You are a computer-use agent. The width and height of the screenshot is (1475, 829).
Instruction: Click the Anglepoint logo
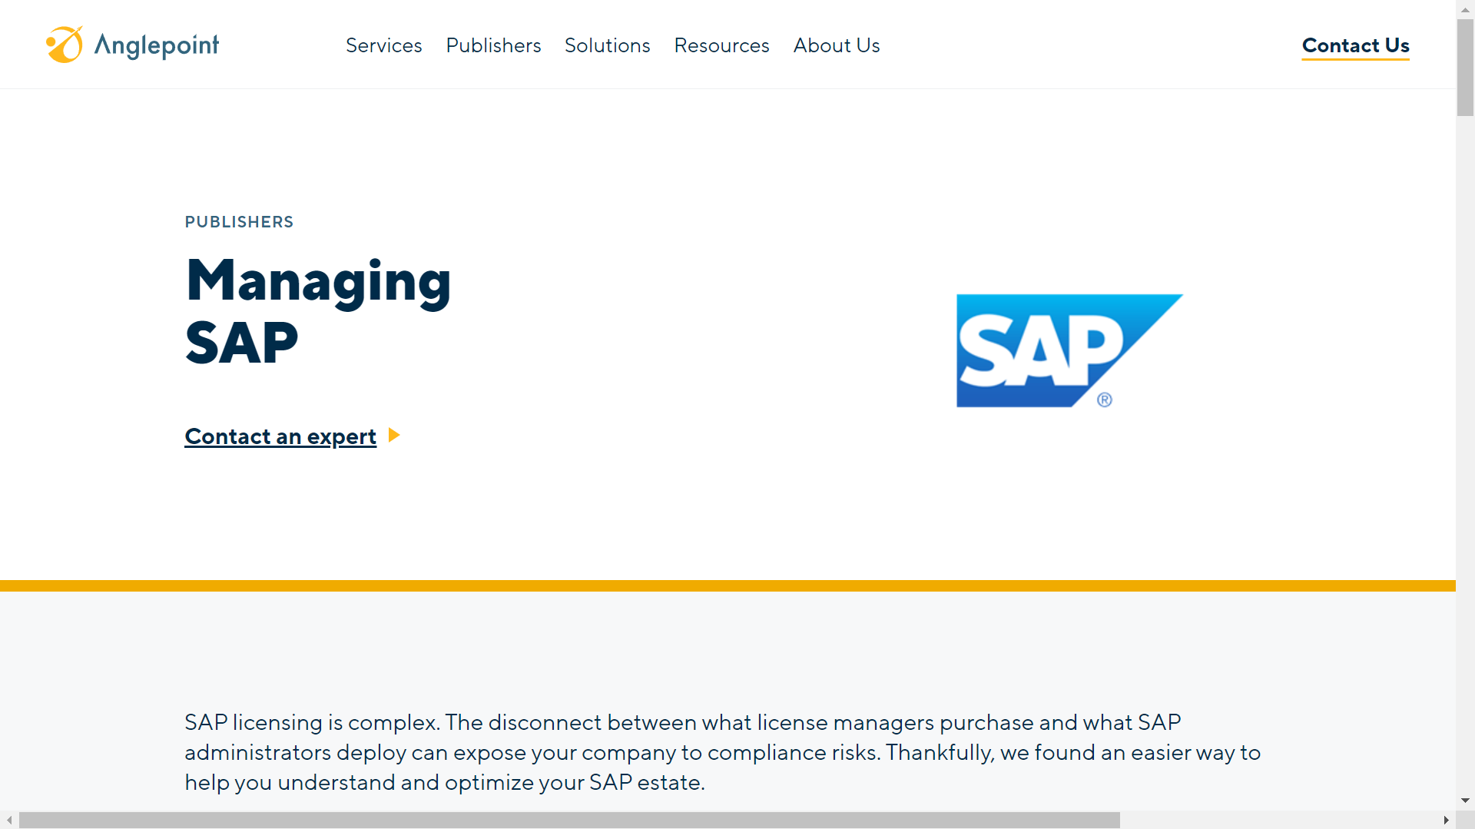coord(132,45)
